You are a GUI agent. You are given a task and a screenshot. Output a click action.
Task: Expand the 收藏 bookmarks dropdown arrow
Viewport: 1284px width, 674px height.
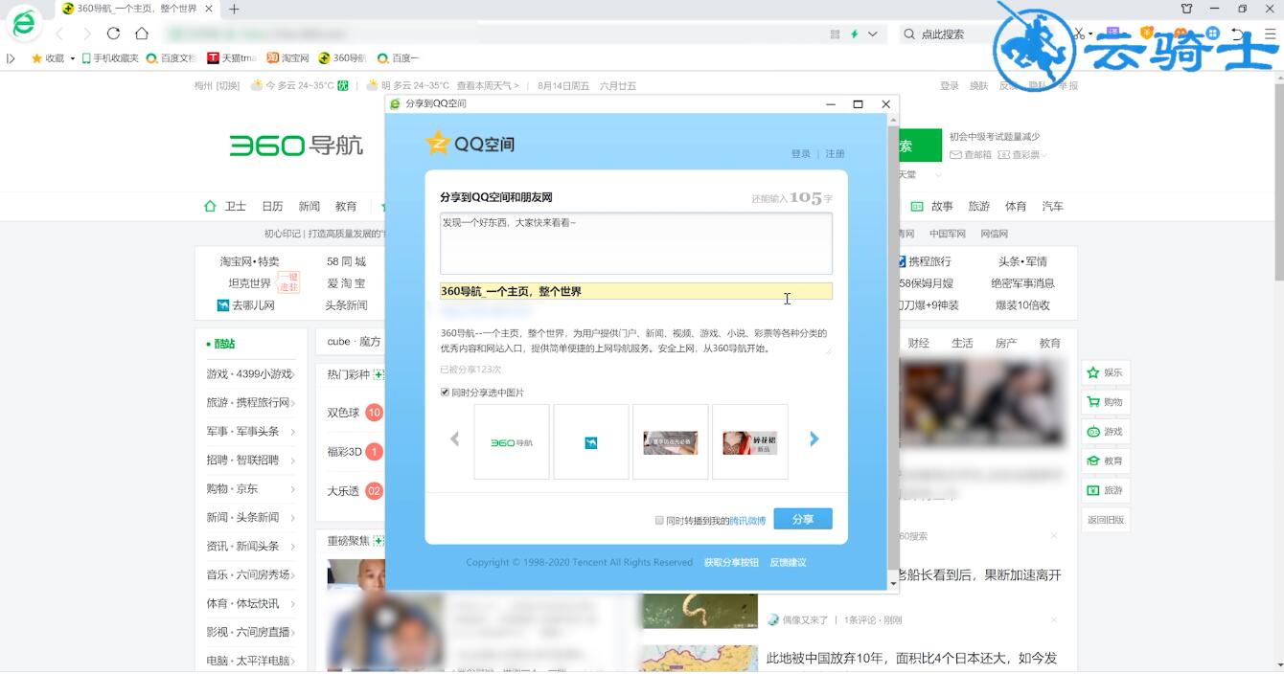[73, 58]
